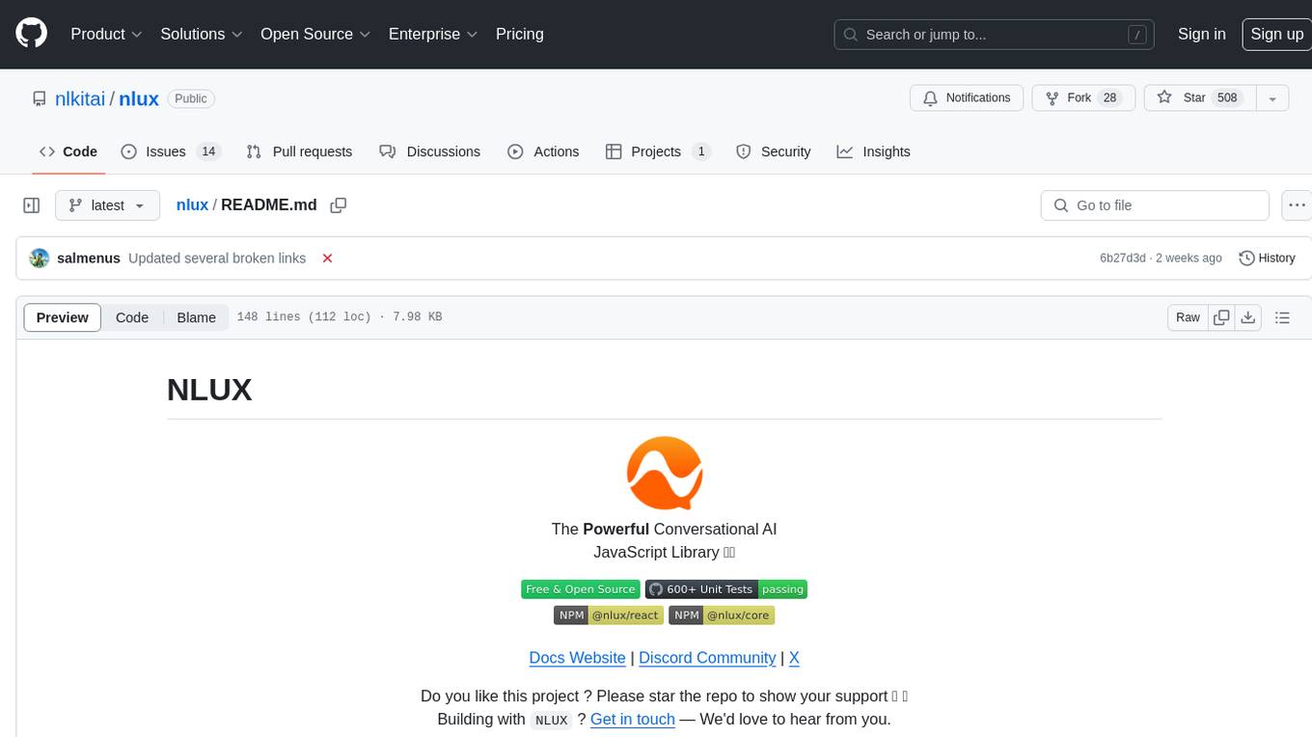This screenshot has width=1312, height=737.
Task: Expand the Product menu
Action: 106,34
